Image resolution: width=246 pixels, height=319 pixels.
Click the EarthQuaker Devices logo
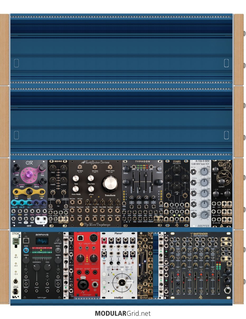pyautogui.click(x=95, y=162)
